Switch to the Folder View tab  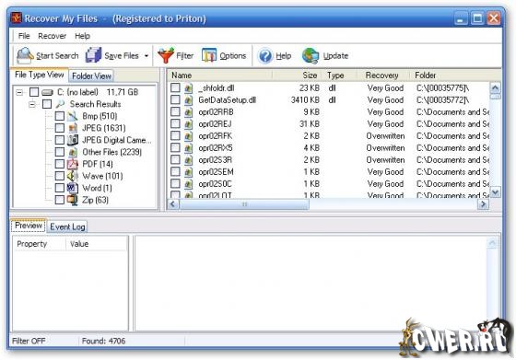(x=91, y=75)
